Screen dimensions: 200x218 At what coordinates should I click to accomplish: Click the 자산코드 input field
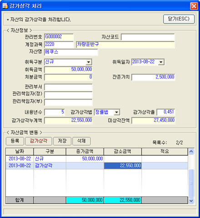pos(148,37)
